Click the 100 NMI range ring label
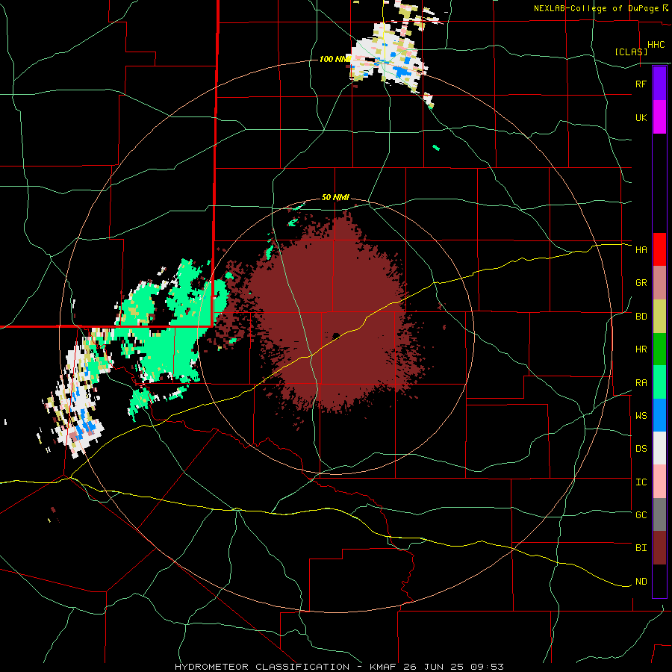This screenshot has width=672, height=672. pyautogui.click(x=335, y=59)
